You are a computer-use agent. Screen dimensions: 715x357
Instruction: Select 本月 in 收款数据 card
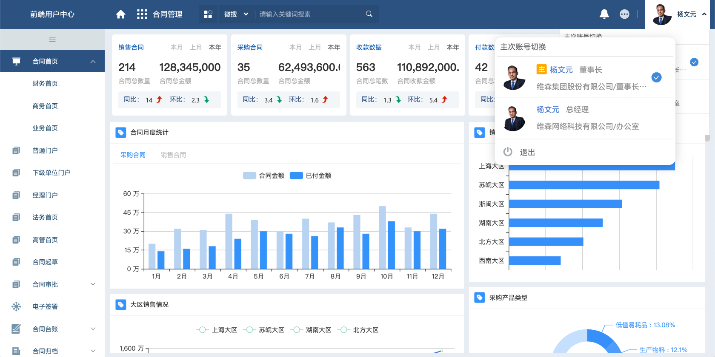pyautogui.click(x=415, y=47)
